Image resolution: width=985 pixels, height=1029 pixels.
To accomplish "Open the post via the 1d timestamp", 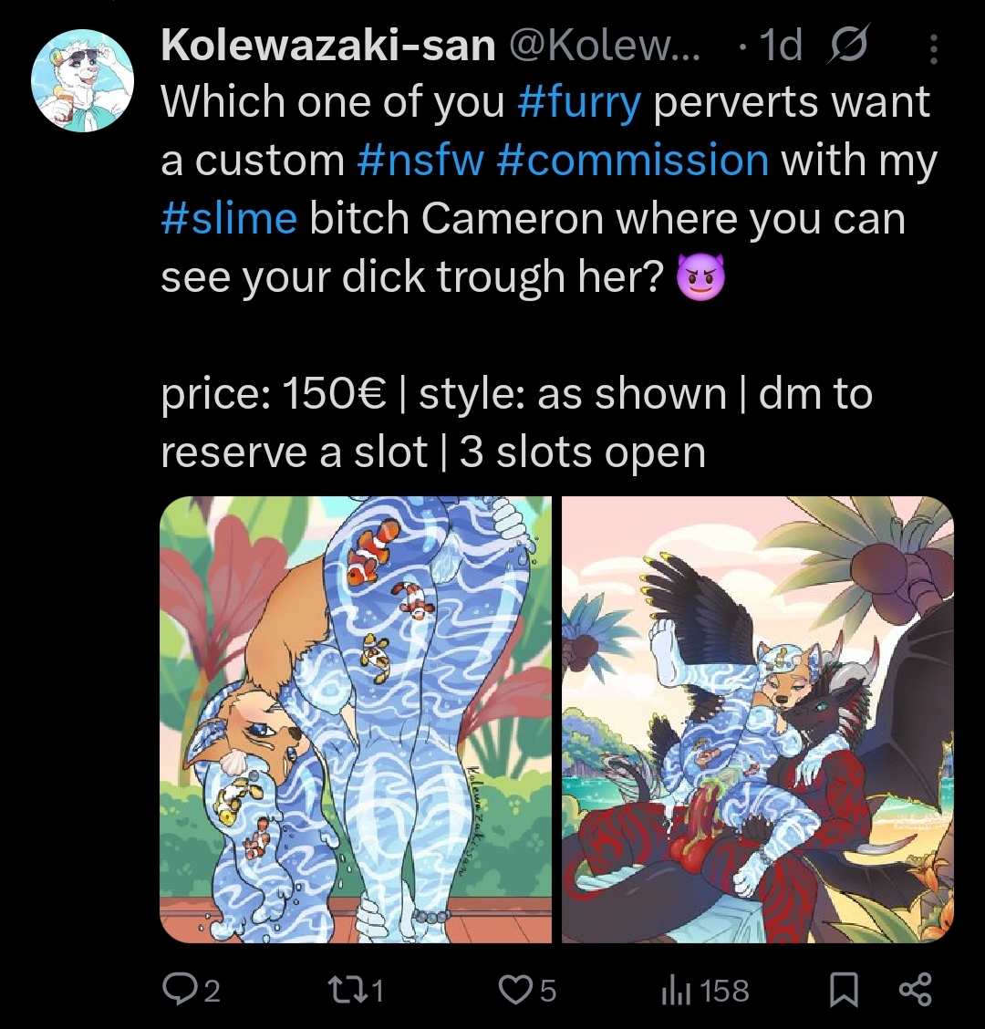I will (x=781, y=45).
